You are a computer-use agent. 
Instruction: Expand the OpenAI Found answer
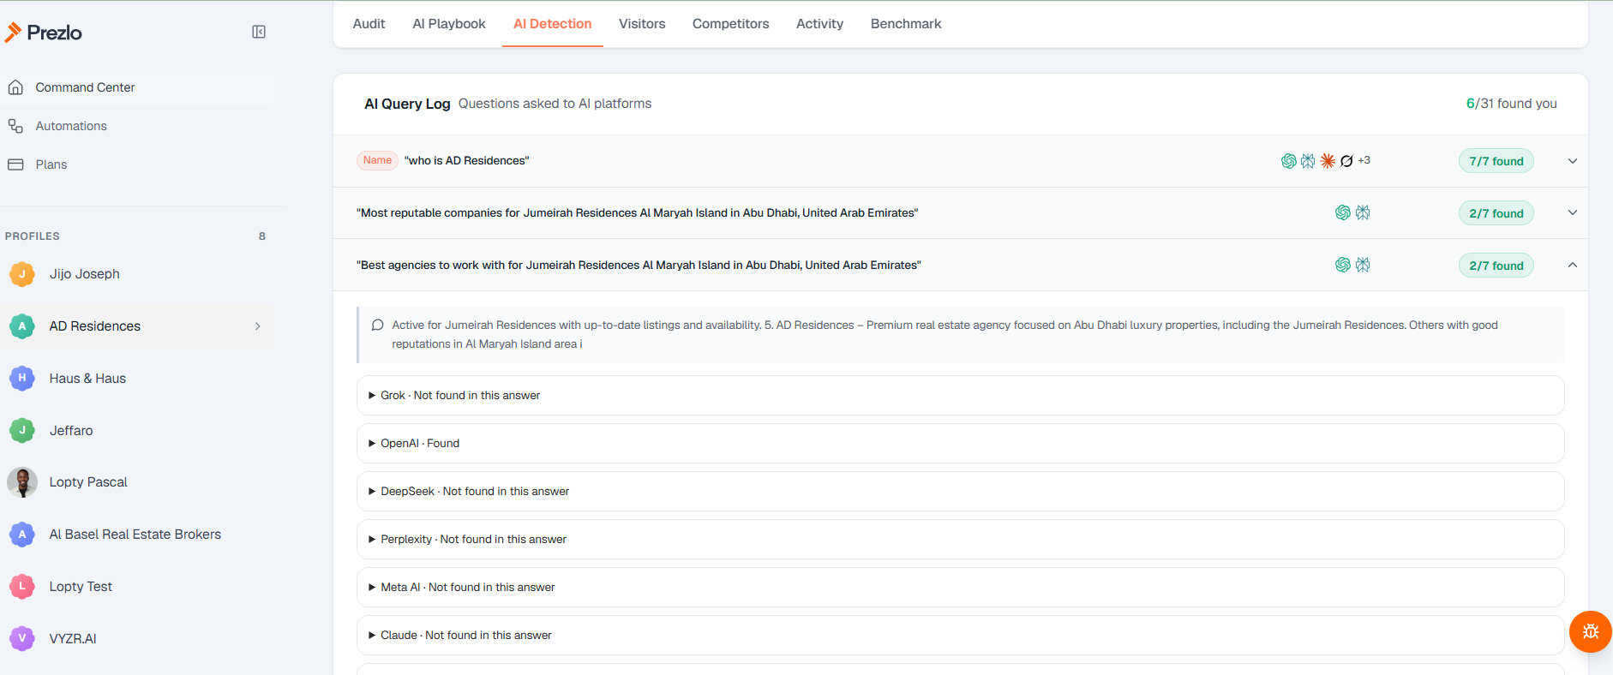coord(960,444)
